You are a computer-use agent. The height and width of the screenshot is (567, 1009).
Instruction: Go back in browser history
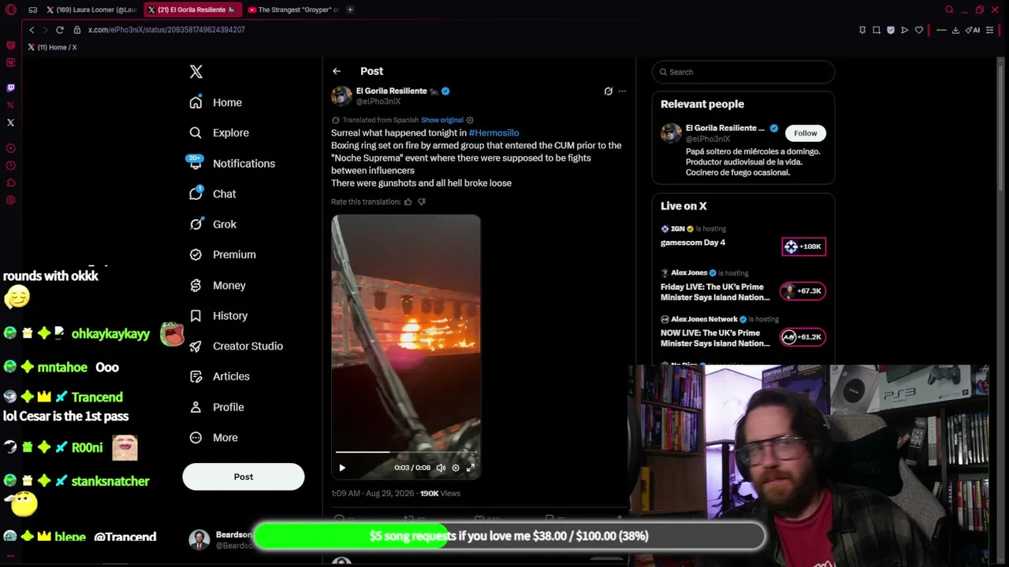point(32,30)
